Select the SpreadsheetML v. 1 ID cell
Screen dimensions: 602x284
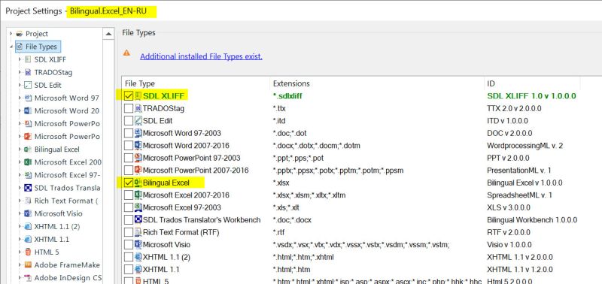pos(519,195)
